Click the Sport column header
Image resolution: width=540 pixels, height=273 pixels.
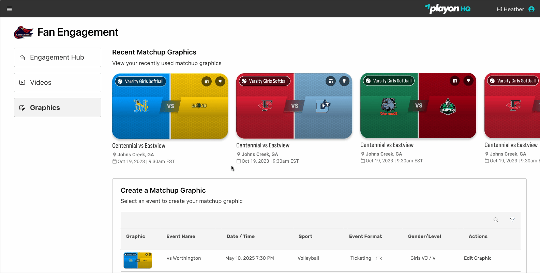pos(305,236)
